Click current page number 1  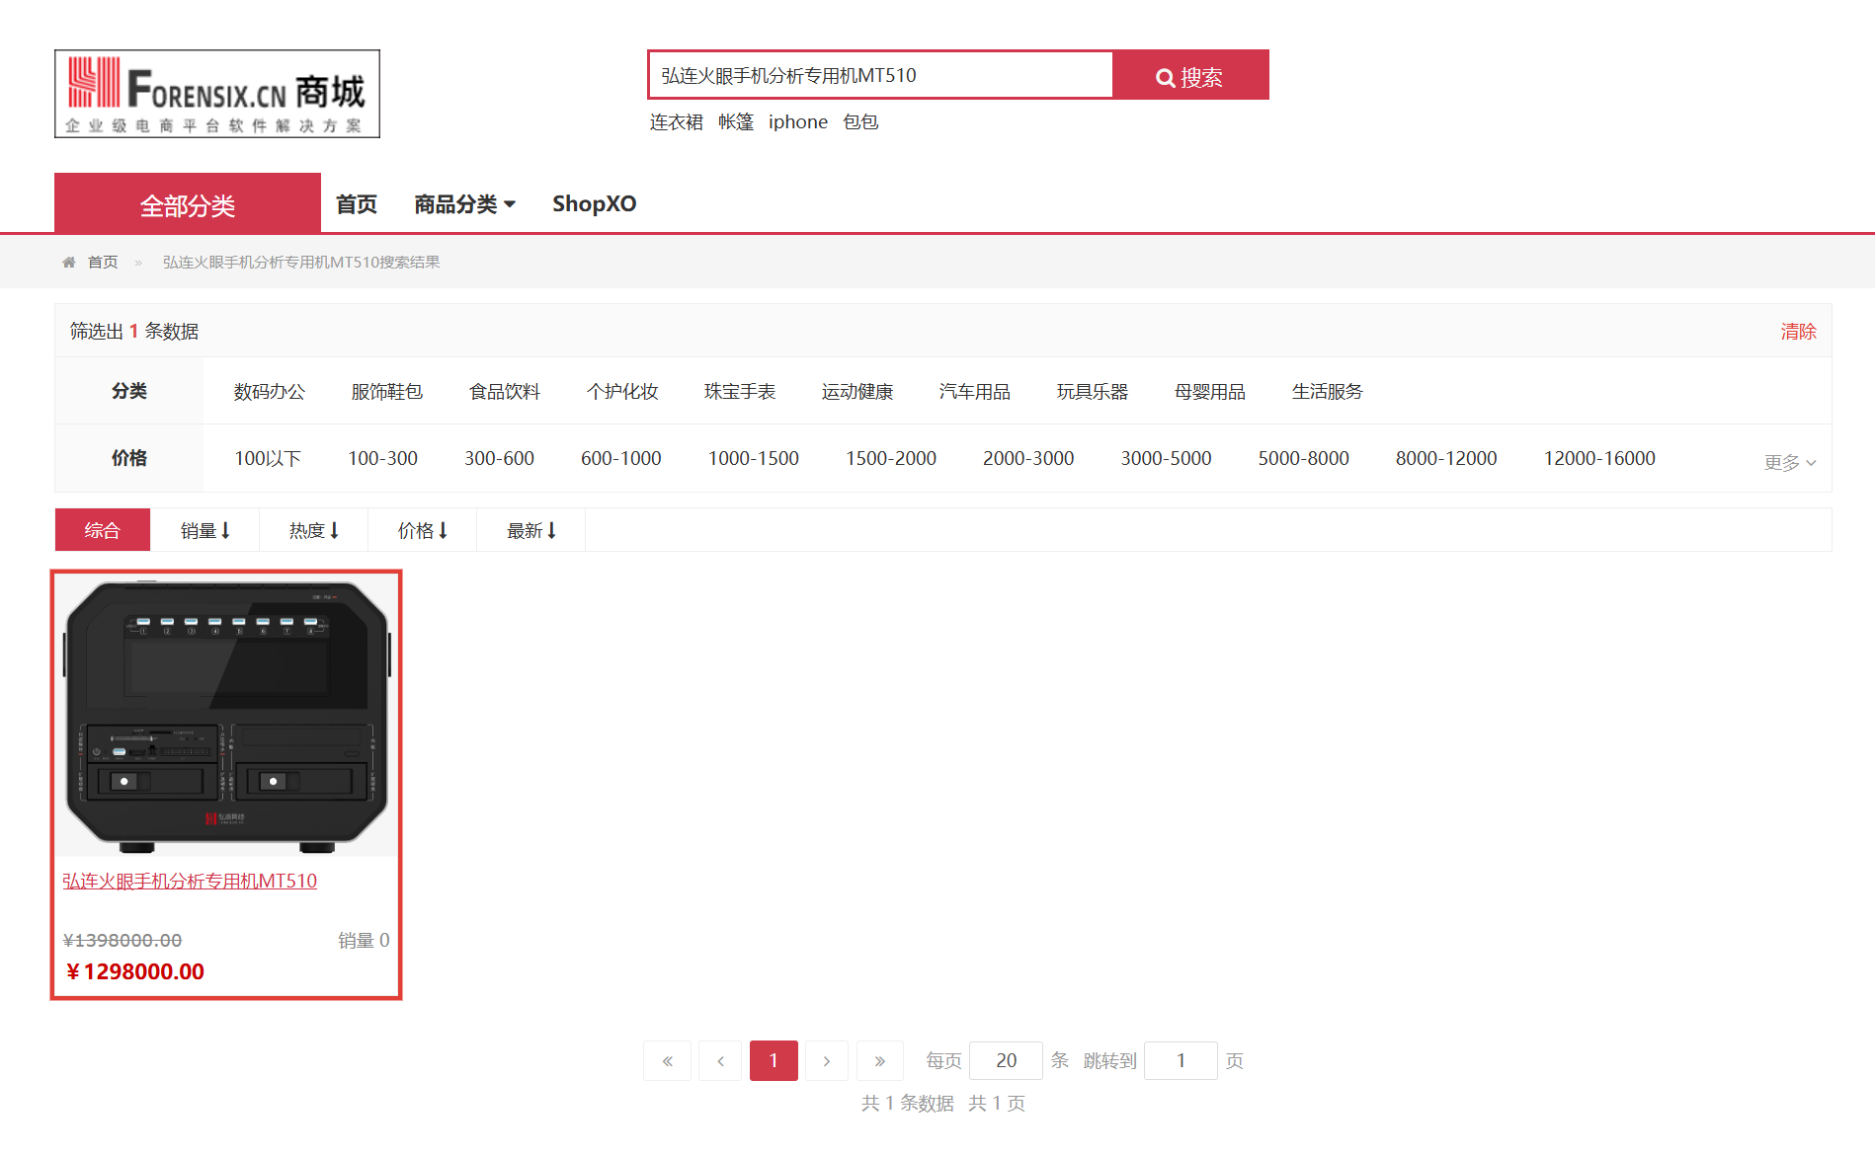(x=774, y=1061)
